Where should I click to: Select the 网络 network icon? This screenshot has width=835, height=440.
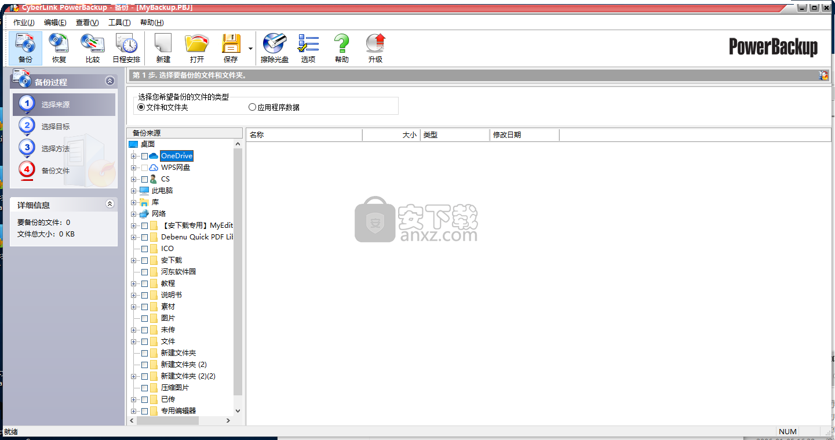click(144, 214)
